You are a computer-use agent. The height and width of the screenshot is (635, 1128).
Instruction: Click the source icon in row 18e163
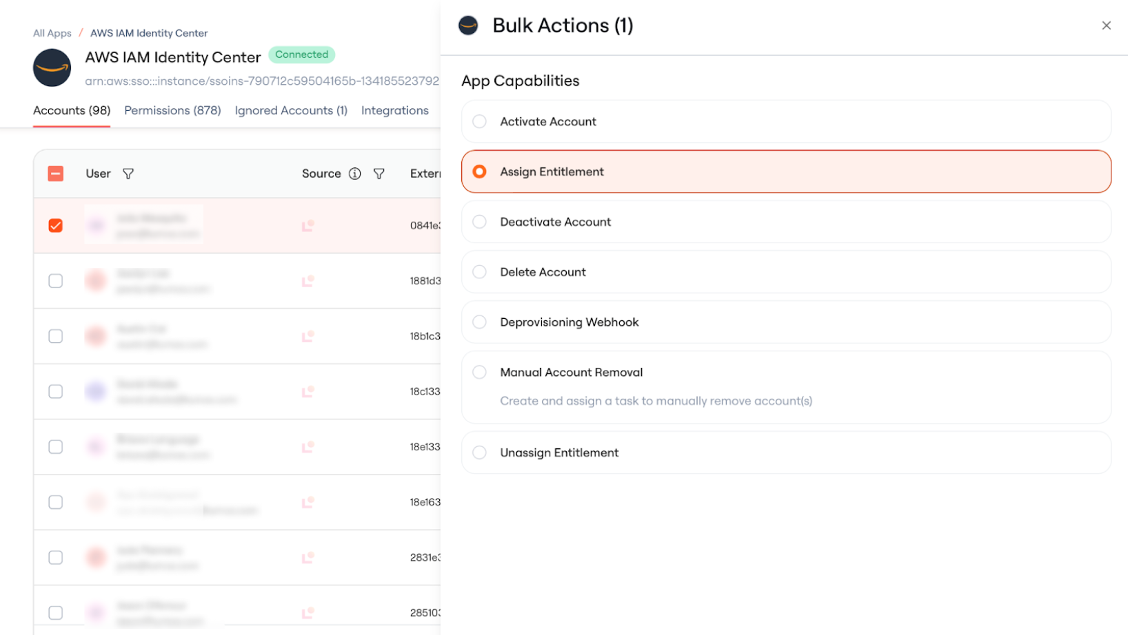point(308,502)
